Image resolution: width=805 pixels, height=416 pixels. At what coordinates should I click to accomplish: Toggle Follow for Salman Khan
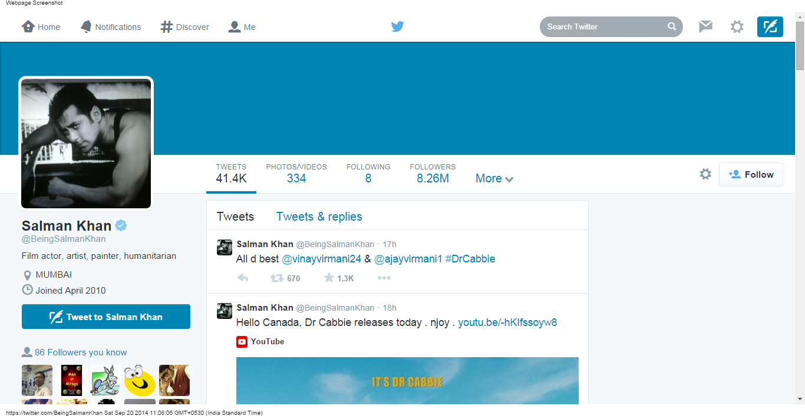pyautogui.click(x=751, y=174)
